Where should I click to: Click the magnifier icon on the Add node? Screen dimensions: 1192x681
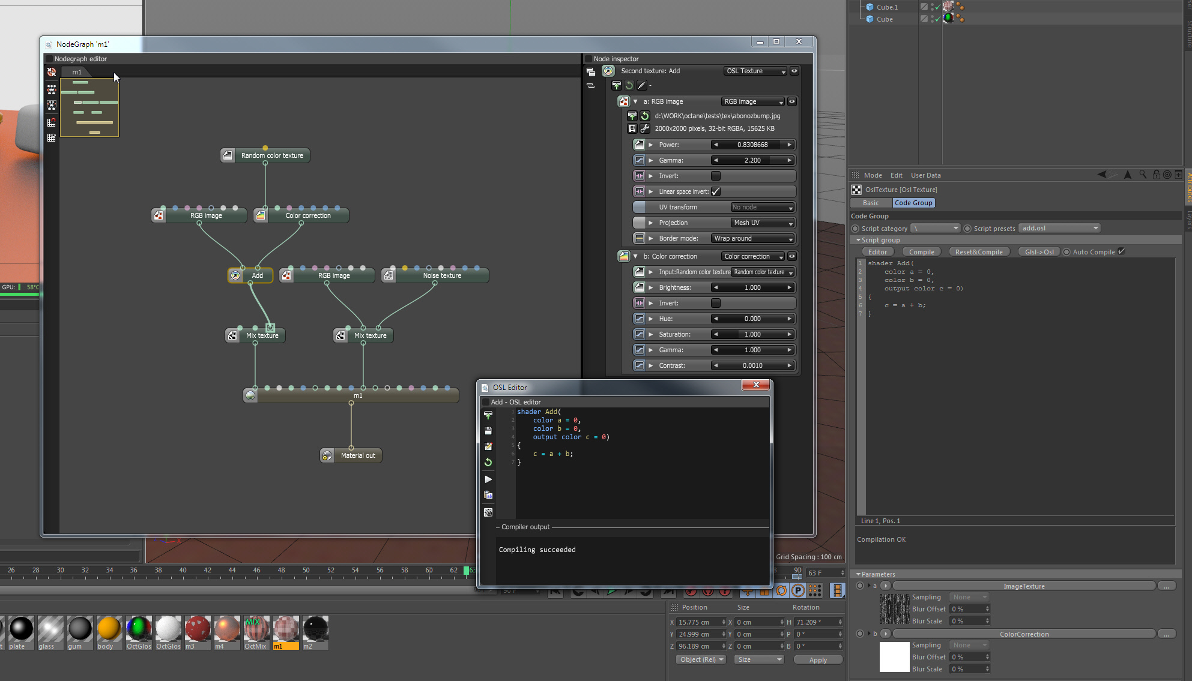click(x=235, y=275)
